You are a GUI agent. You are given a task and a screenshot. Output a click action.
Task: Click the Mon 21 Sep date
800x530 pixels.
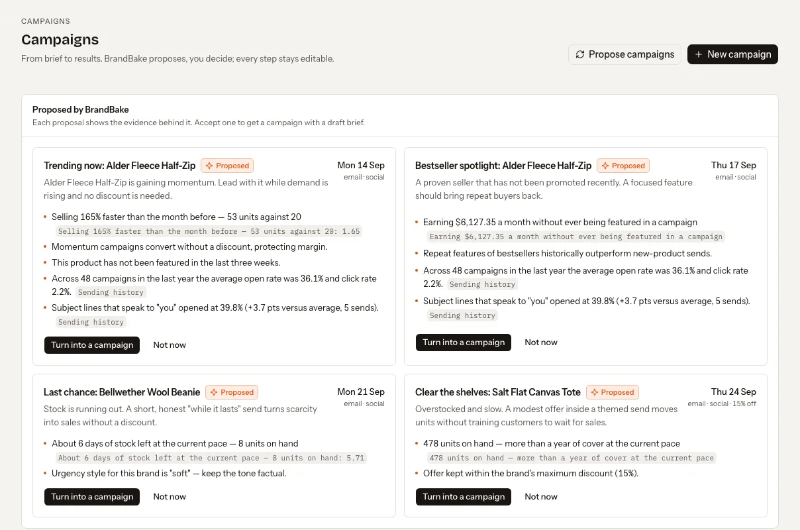(361, 392)
